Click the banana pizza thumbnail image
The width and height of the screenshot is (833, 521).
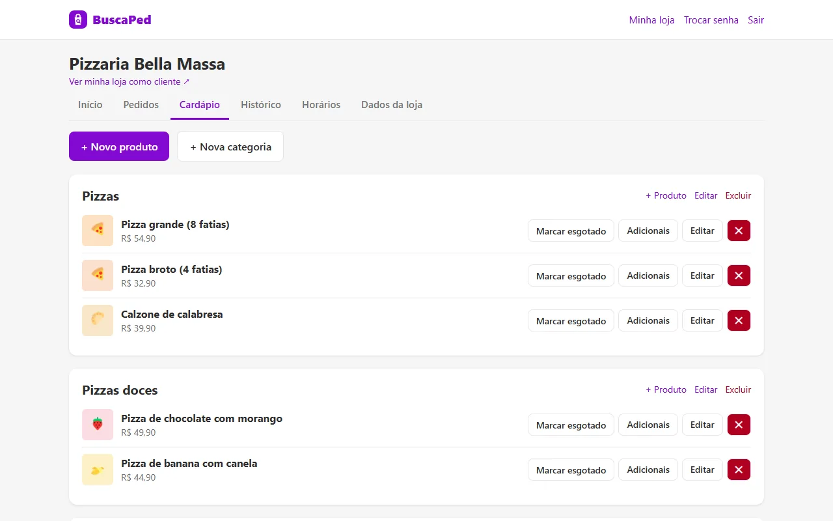98,470
